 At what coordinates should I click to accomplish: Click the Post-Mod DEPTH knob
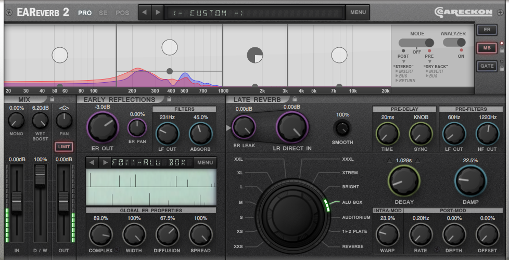click(x=454, y=235)
